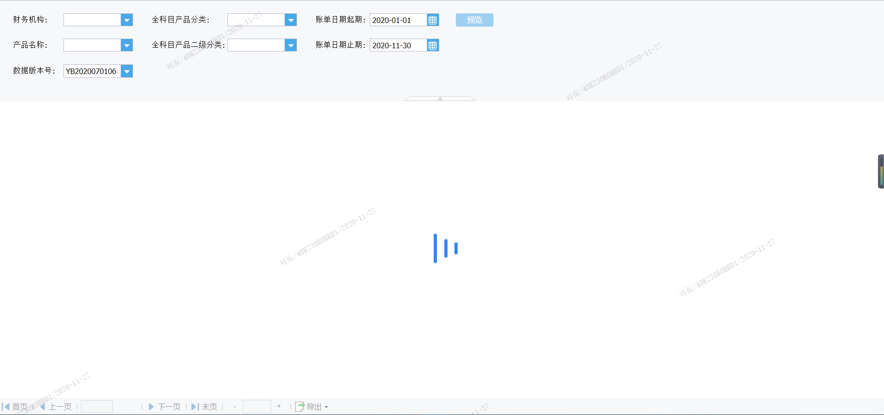Click into the 财务机构 input box

tap(92, 20)
